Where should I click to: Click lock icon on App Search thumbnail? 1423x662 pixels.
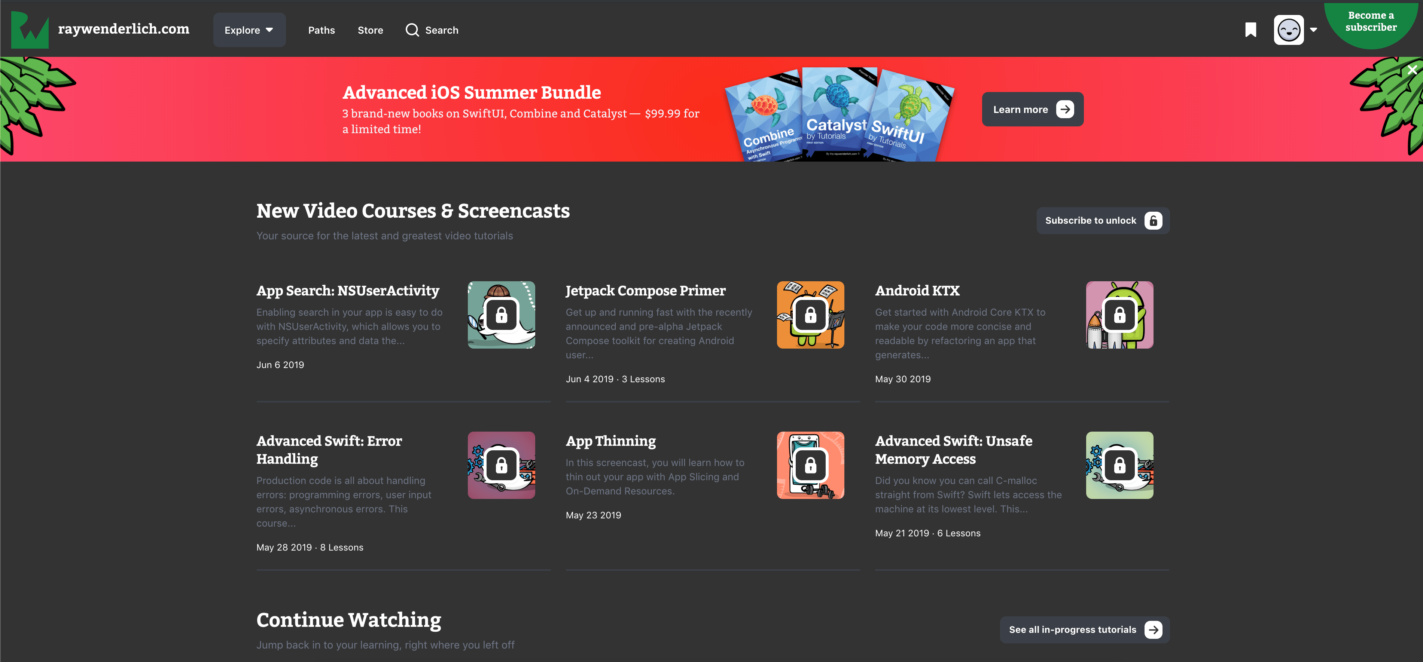pyautogui.click(x=501, y=315)
